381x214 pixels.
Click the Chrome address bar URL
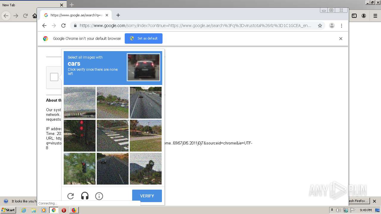click(195, 26)
